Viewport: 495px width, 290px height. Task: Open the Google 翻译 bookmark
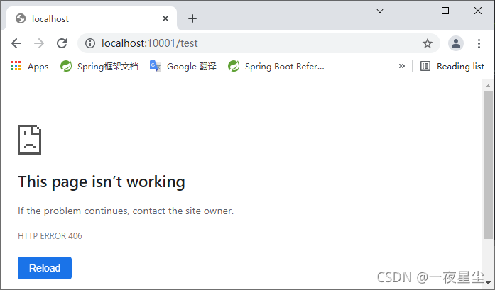click(183, 67)
